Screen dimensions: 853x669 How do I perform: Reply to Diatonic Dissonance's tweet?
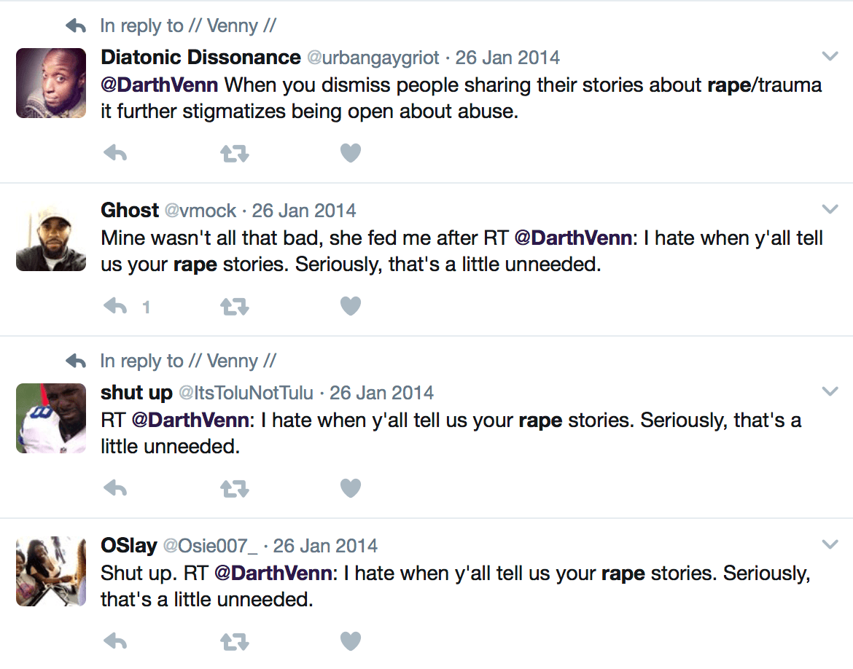pos(116,153)
